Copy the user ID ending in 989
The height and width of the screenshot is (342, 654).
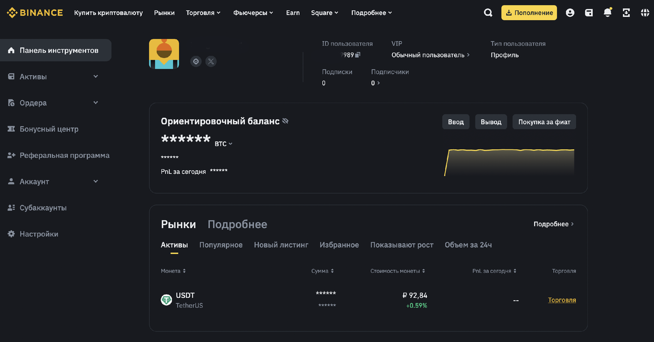(x=358, y=55)
